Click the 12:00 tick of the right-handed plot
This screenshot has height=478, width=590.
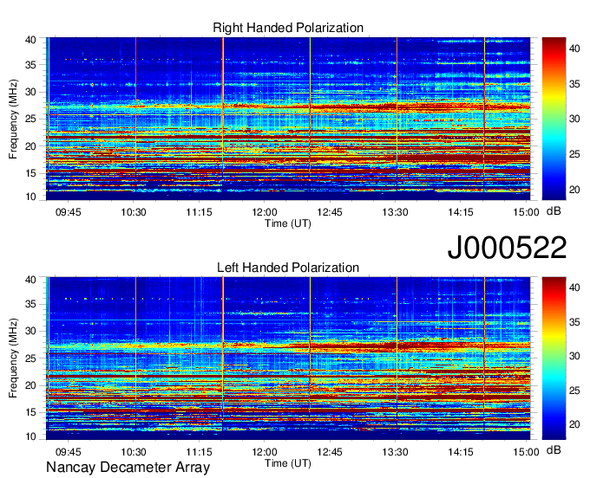coord(265,212)
